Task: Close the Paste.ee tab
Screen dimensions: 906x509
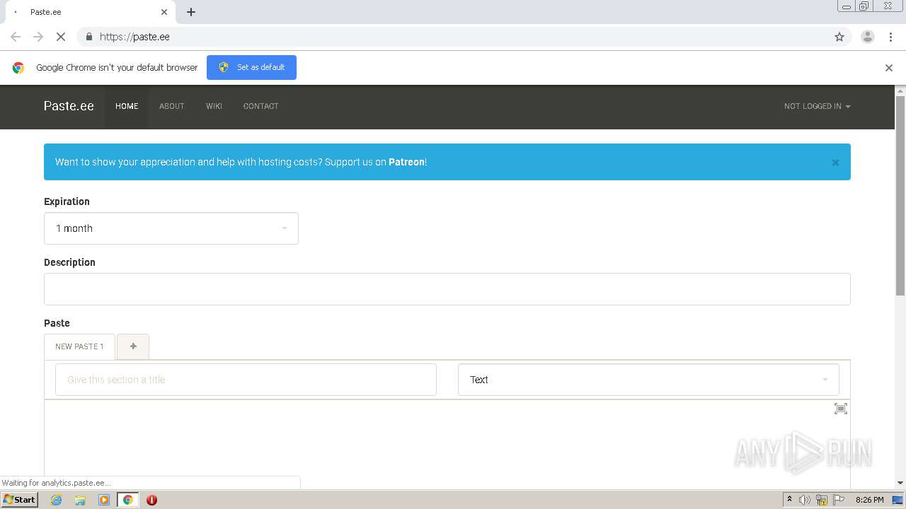Action: [x=164, y=12]
